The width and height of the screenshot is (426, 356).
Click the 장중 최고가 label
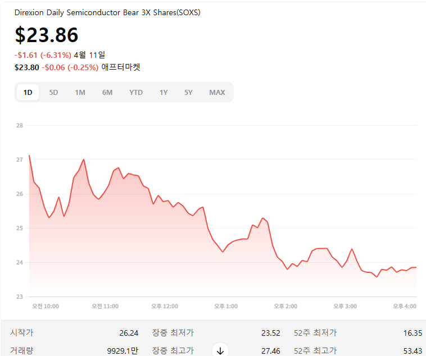173,350
